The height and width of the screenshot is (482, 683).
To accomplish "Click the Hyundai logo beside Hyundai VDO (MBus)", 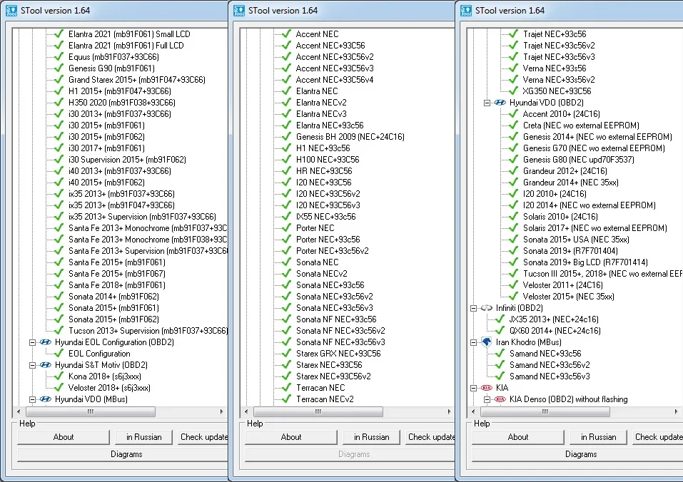I will 45,399.
